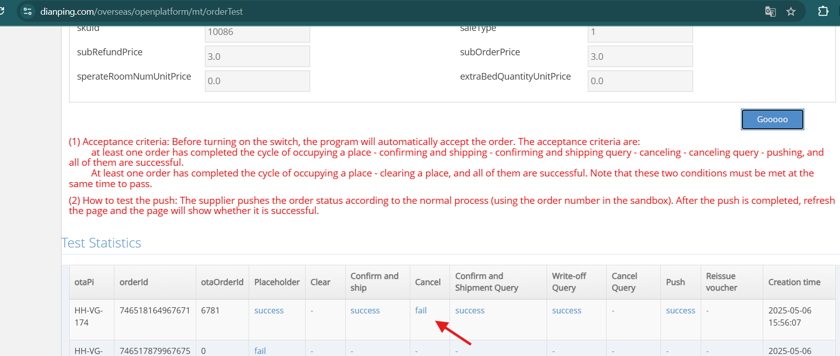840x356 pixels.
Task: Open the Confirm and ship success link
Action: pyautogui.click(x=365, y=310)
